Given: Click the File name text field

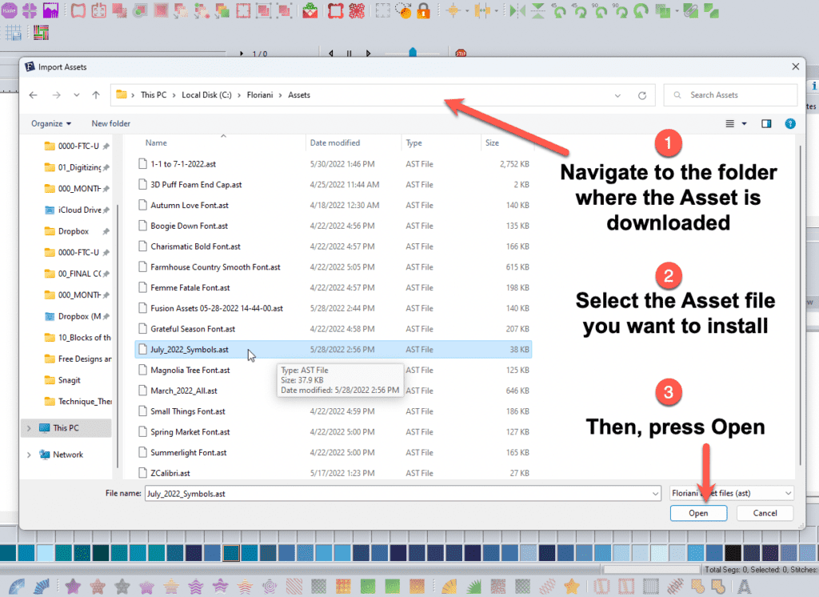Looking at the screenshot, I should (403, 494).
